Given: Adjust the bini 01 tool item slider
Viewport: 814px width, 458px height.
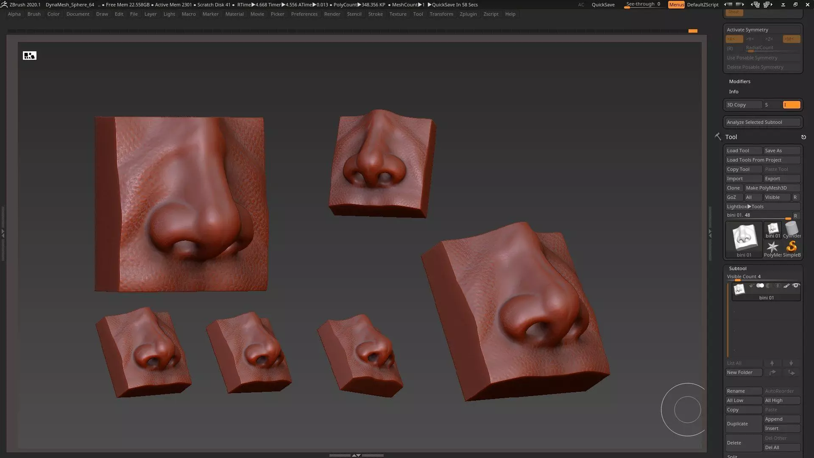Looking at the screenshot, I should click(x=758, y=216).
